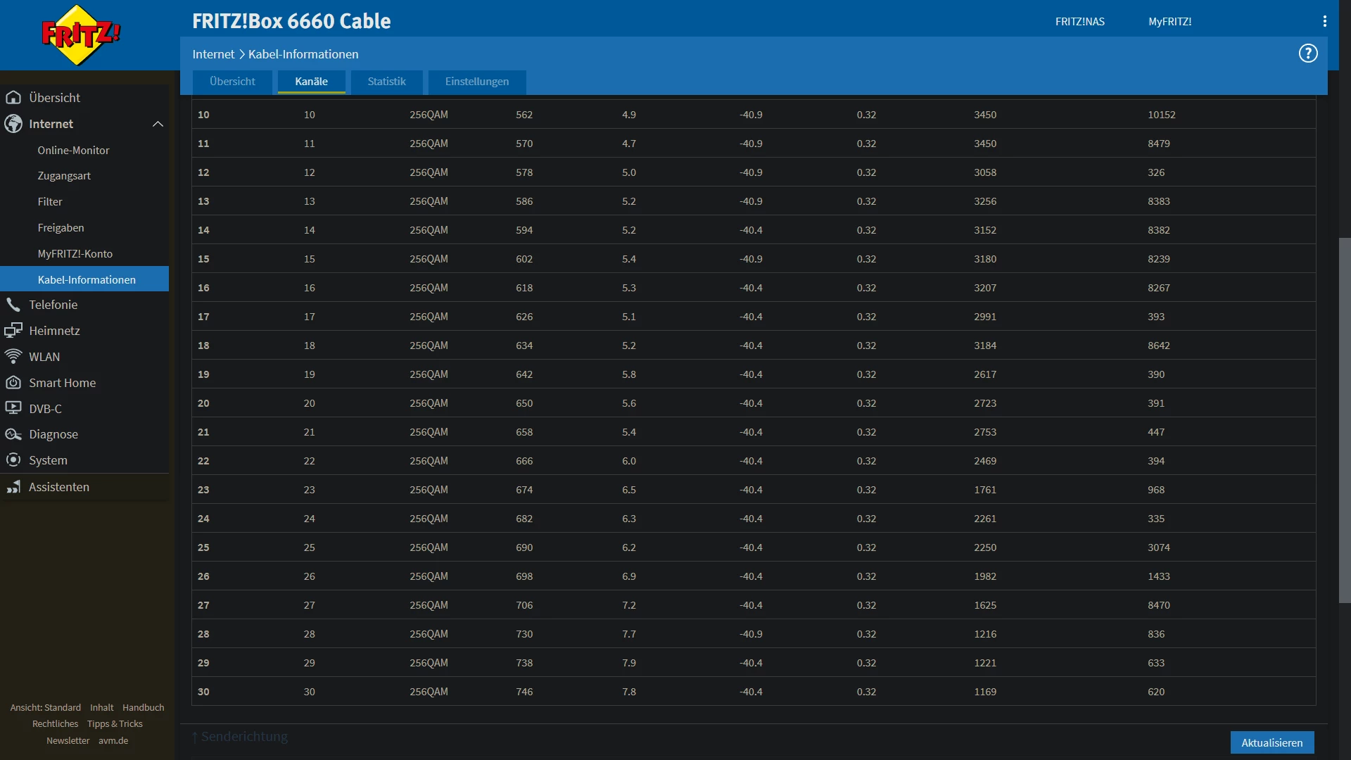Click the FRITZ! logo
The image size is (1351, 760).
[x=81, y=35]
